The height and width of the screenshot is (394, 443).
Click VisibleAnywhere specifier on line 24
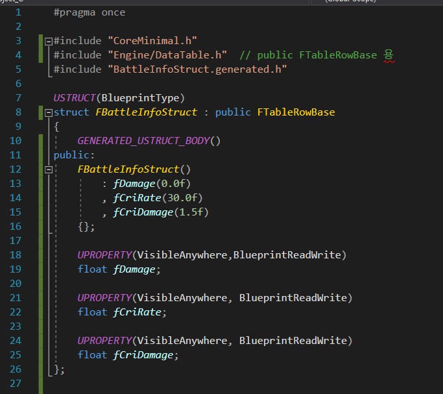click(182, 341)
